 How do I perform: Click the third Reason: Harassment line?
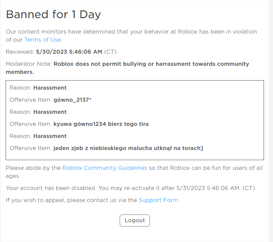(x=38, y=136)
